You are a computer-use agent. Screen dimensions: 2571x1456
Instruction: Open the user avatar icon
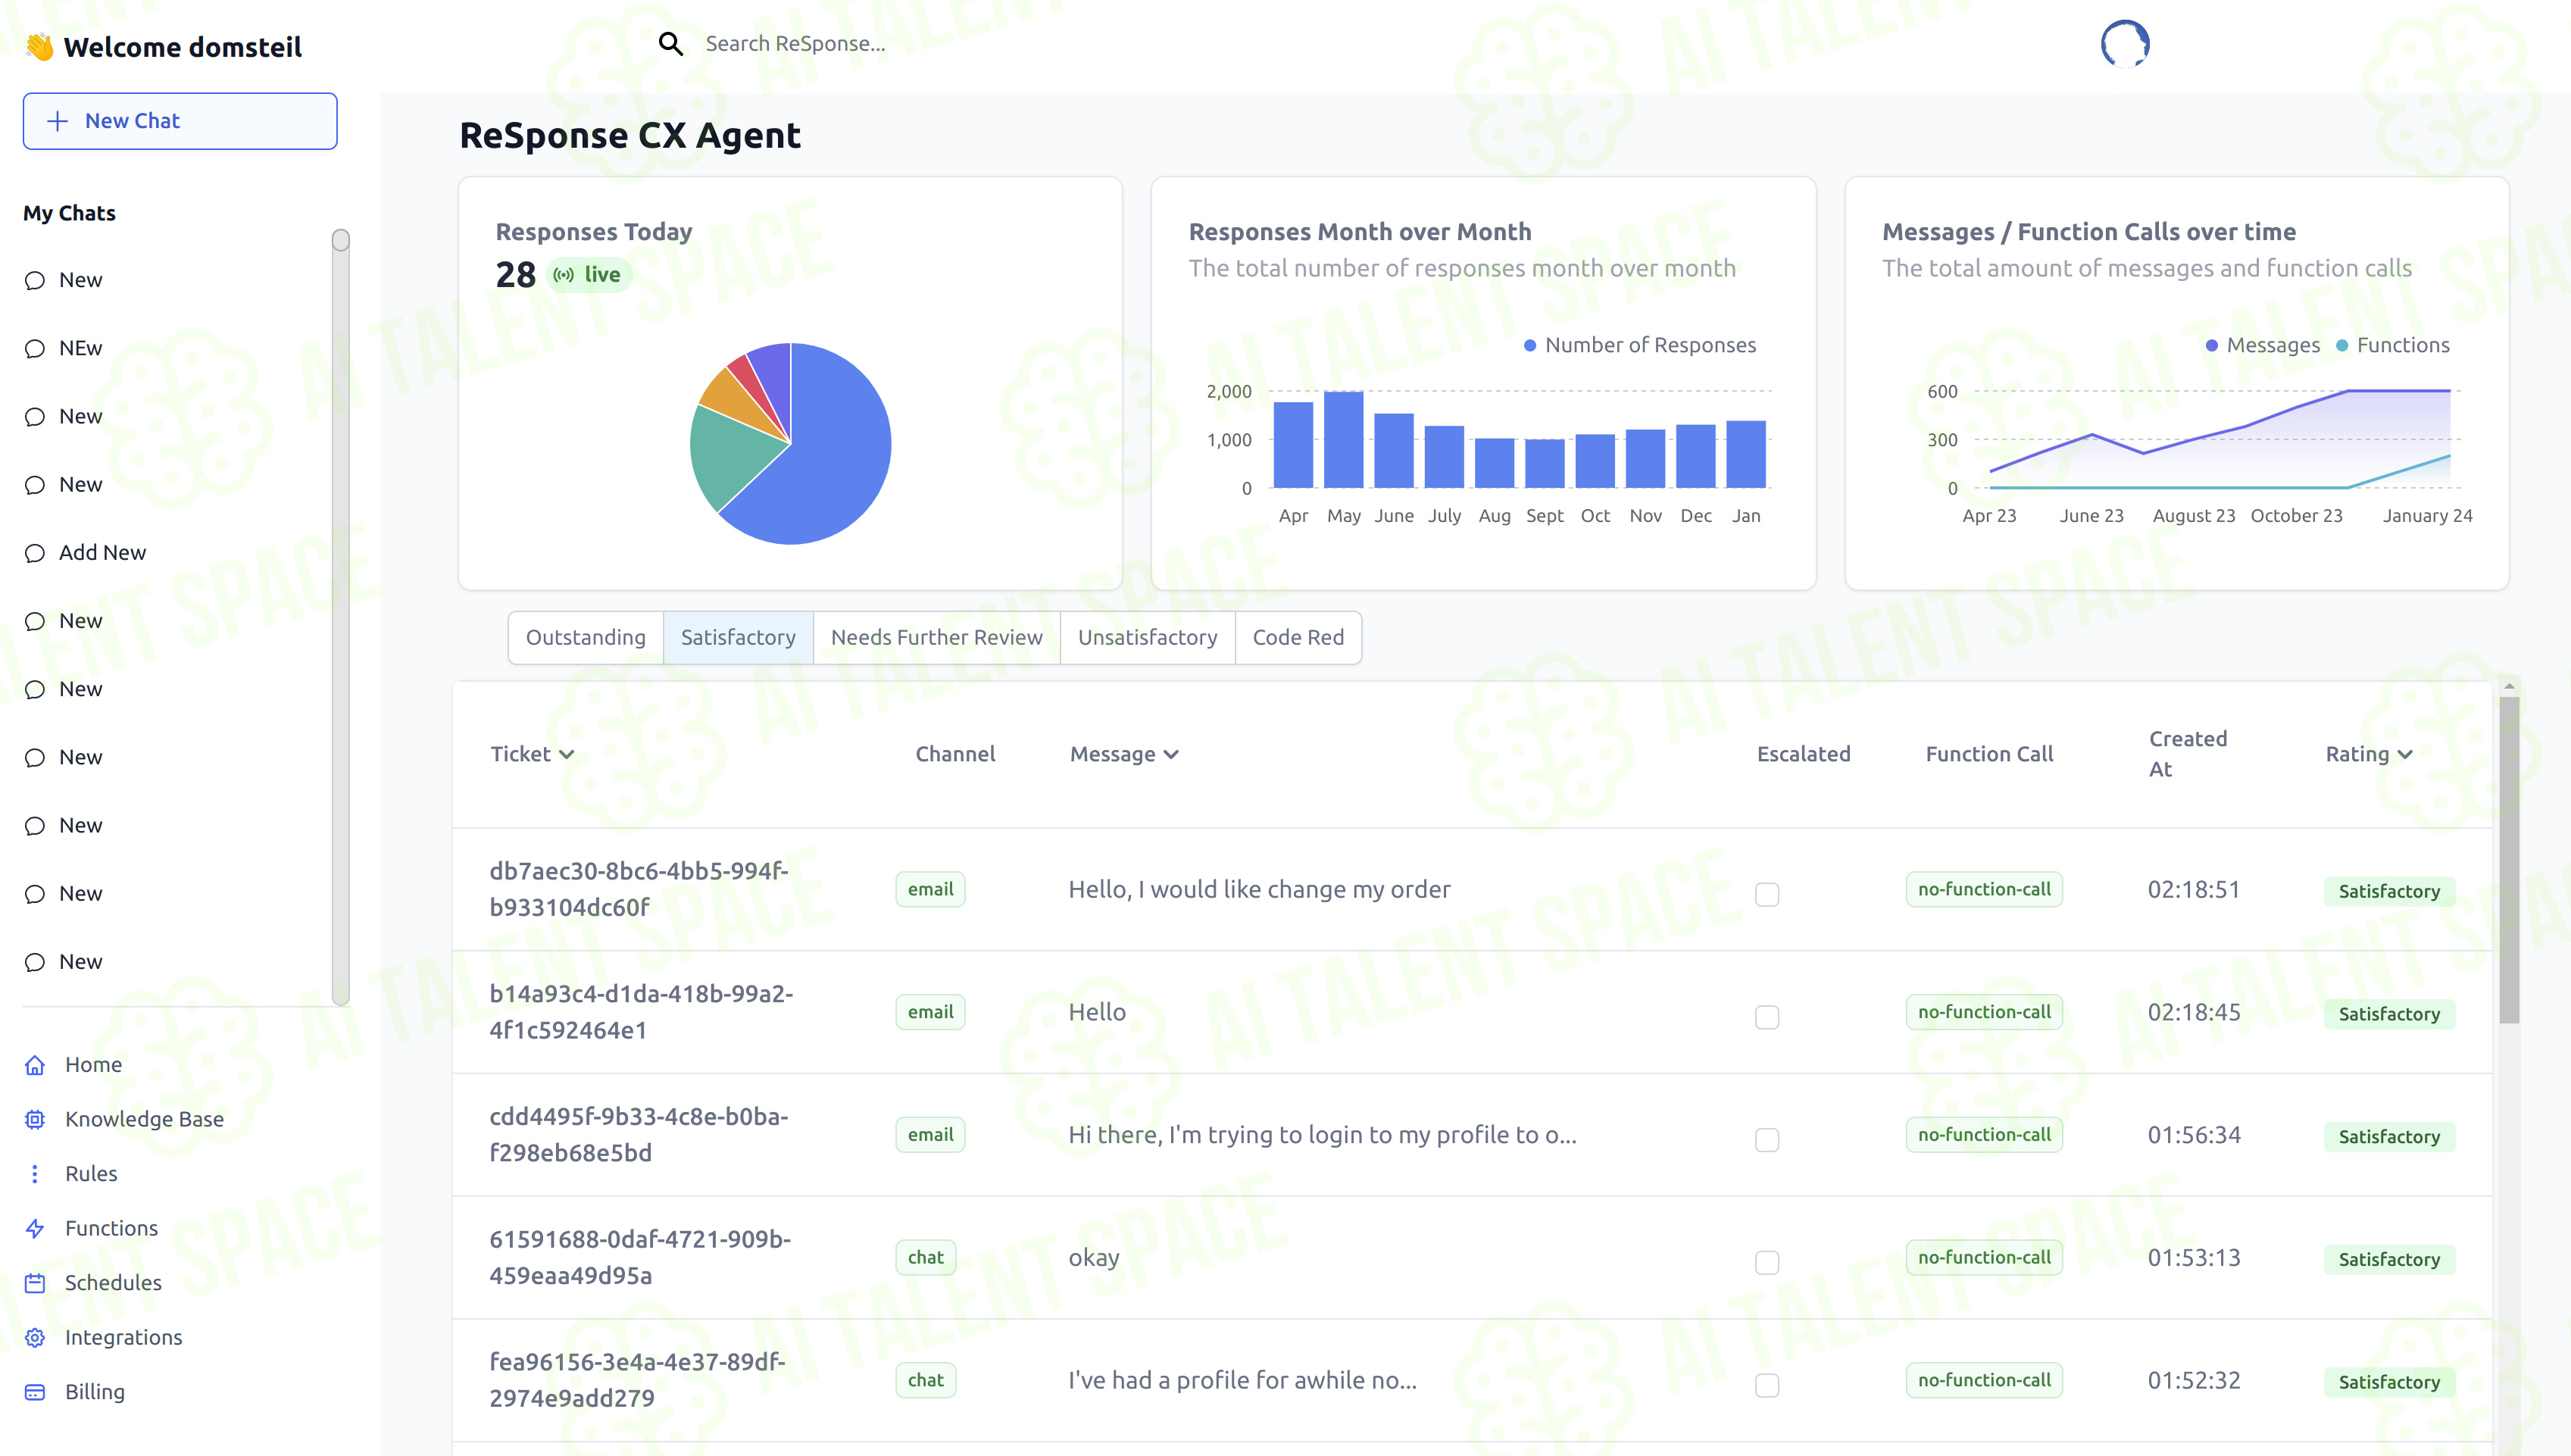[x=2125, y=44]
